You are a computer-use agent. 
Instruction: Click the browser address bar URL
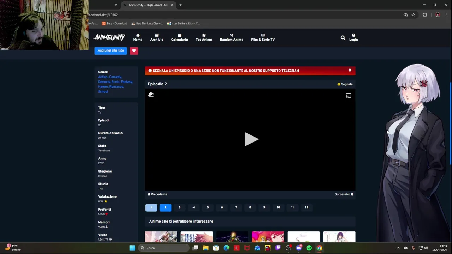[103, 15]
